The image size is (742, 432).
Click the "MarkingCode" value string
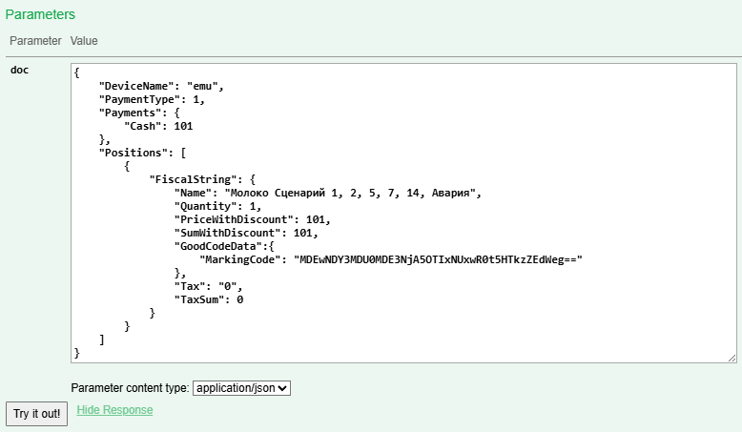(438, 259)
